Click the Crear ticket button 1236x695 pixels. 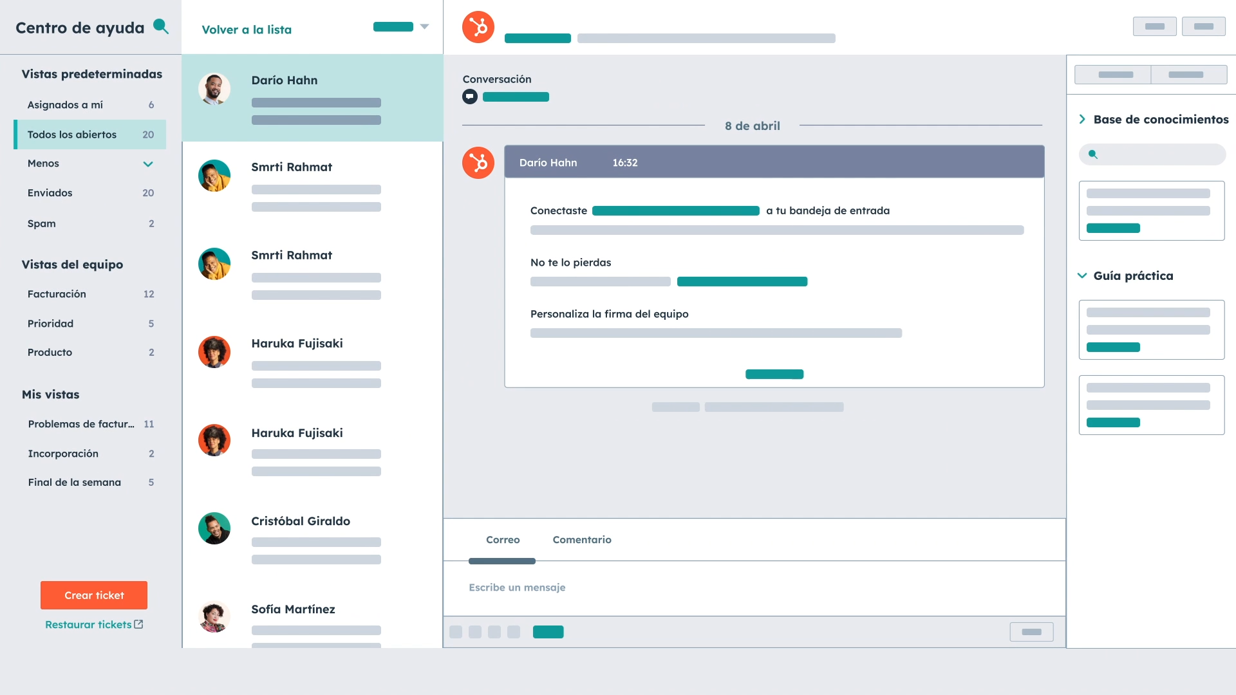point(94,595)
